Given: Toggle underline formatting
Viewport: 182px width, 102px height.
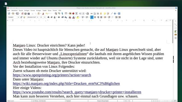Looking at the screenshot, I should coord(55,17).
